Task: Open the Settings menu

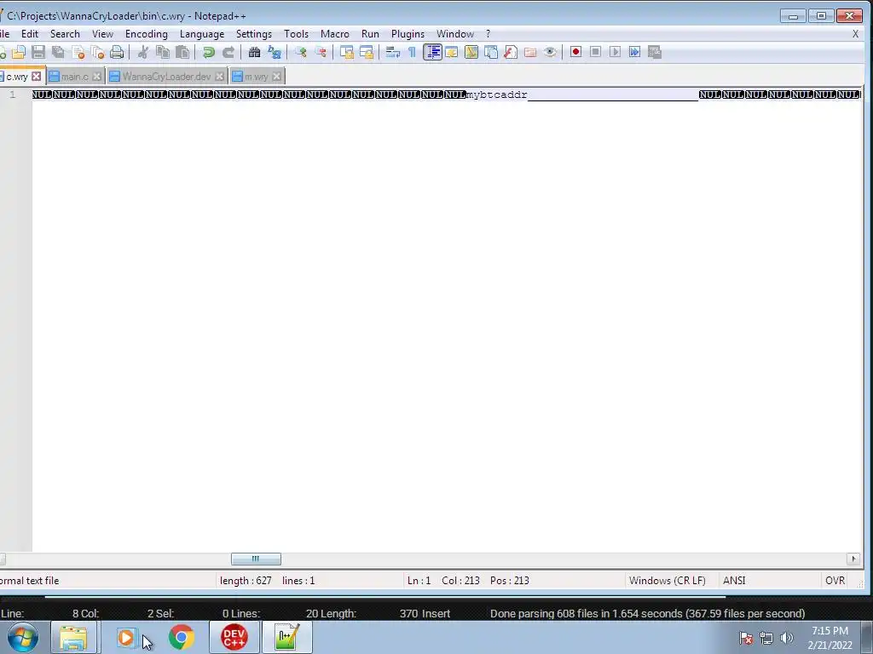Action: (254, 34)
